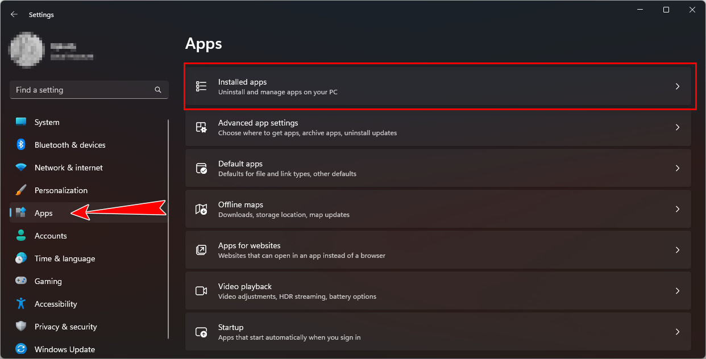This screenshot has width=706, height=359.
Task: Click the Accessibility person icon
Action: pos(21,304)
